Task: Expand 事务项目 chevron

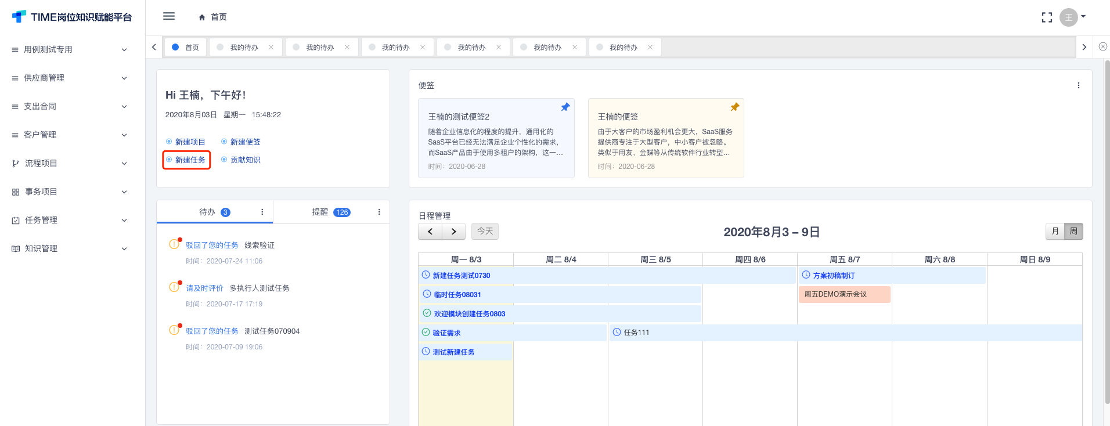Action: point(124,192)
